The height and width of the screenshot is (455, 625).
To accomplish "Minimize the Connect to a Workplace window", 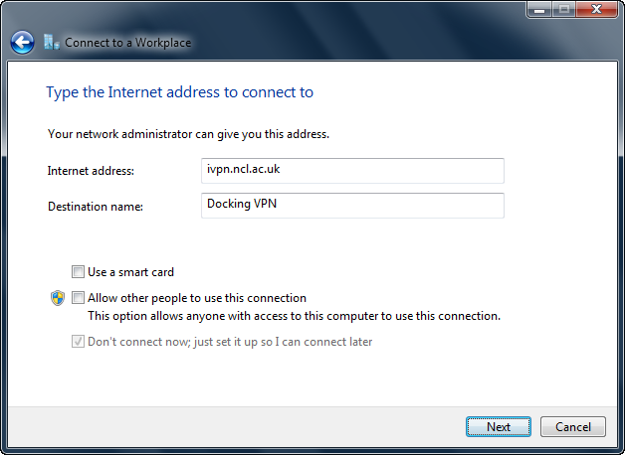I will tap(540, 9).
